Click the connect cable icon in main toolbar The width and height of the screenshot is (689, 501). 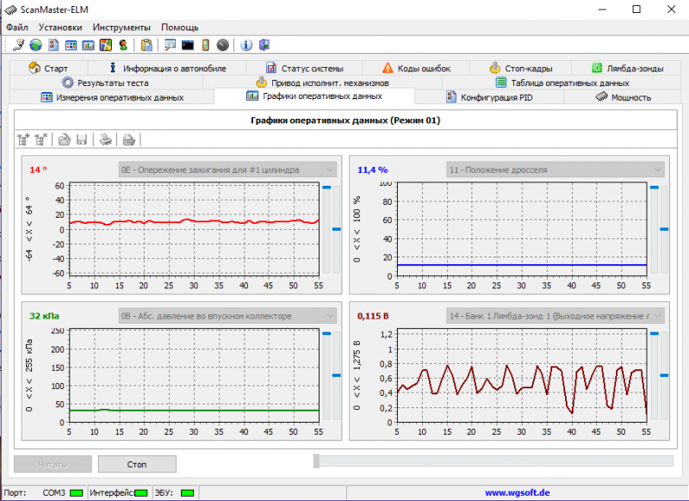(19, 45)
